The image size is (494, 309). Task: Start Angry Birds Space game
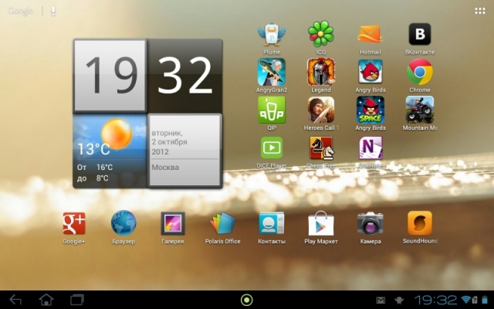(x=370, y=110)
